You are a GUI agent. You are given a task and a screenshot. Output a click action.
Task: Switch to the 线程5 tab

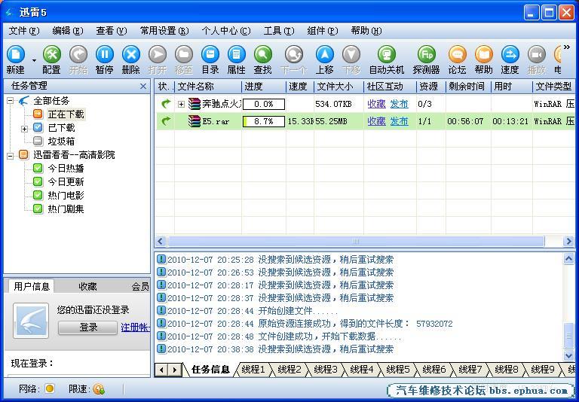398,370
